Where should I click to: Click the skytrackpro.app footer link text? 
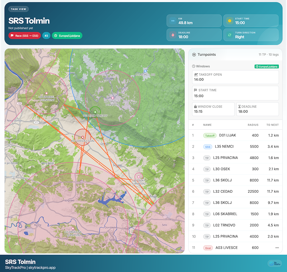click(42, 268)
